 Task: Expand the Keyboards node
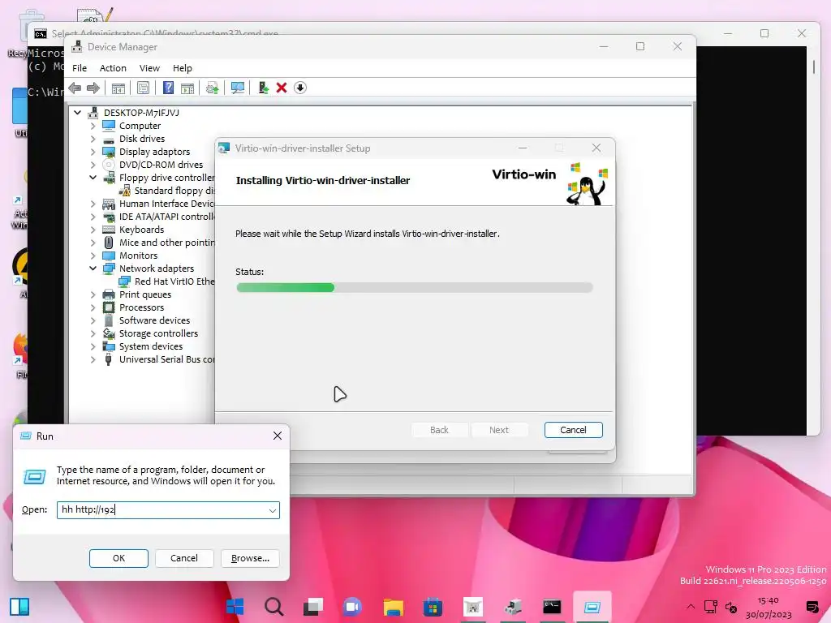[93, 230]
